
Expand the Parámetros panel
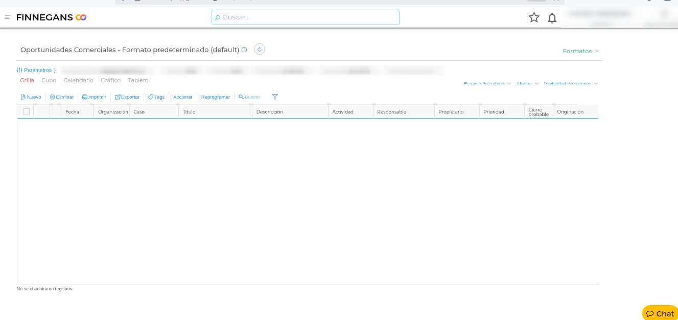click(x=36, y=70)
